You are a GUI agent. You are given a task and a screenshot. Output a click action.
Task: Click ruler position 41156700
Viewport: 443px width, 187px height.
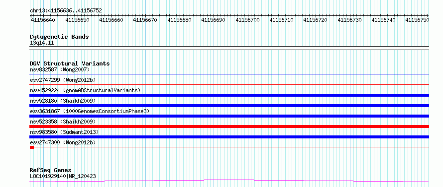[247, 20]
